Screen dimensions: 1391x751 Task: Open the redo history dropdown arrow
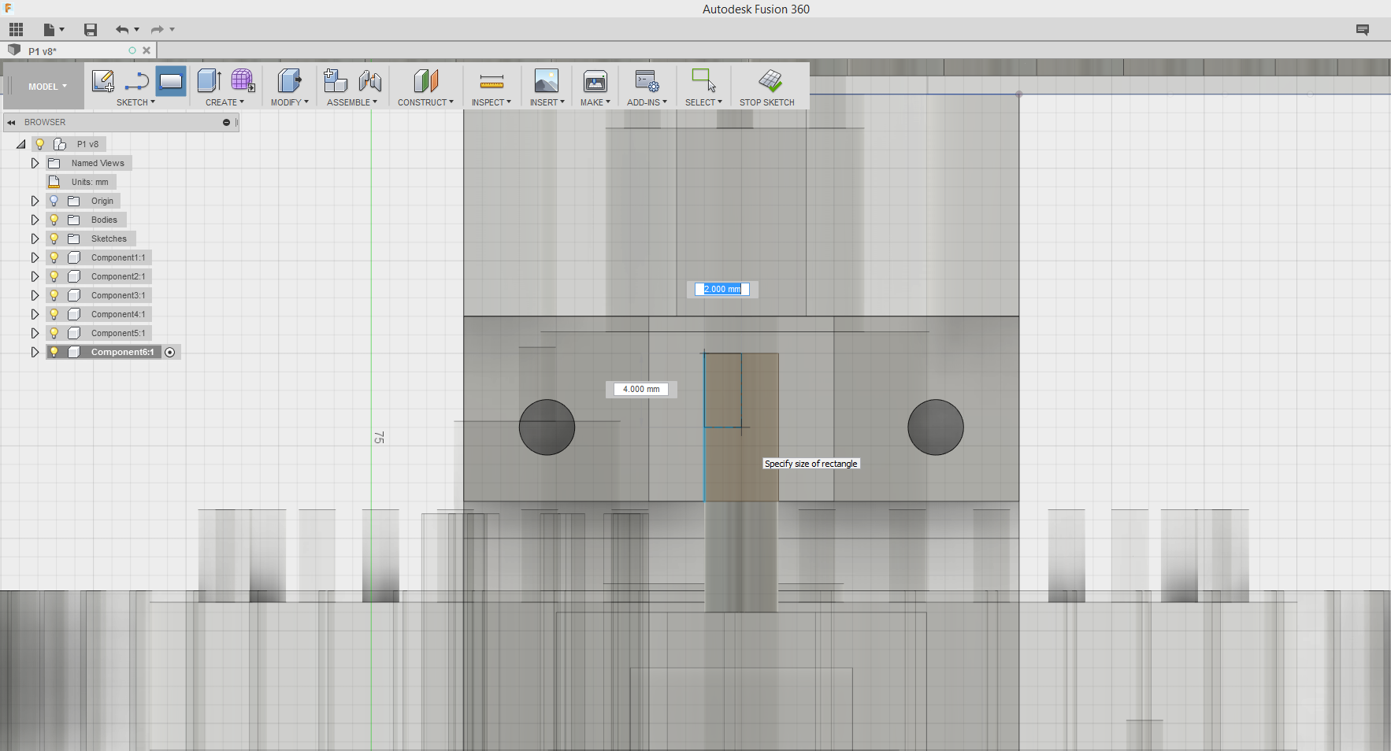(x=172, y=30)
